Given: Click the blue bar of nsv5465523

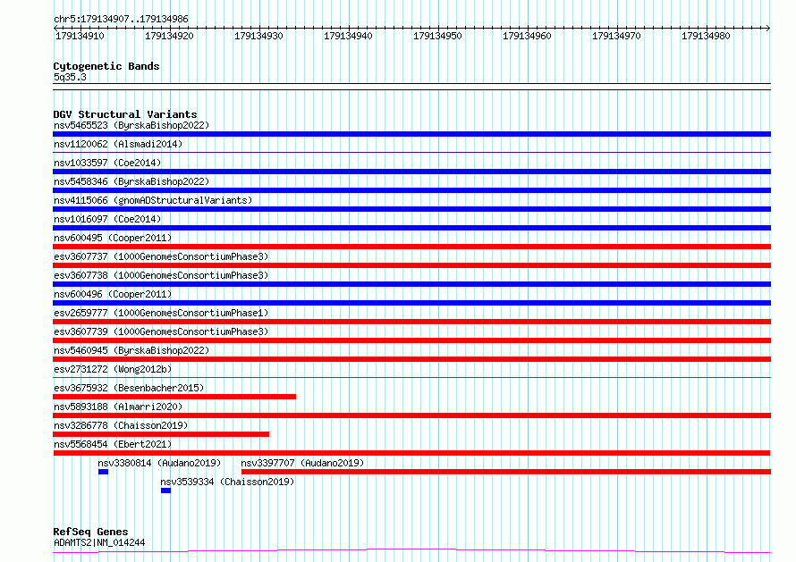Looking at the screenshot, I should pyautogui.click(x=411, y=134).
